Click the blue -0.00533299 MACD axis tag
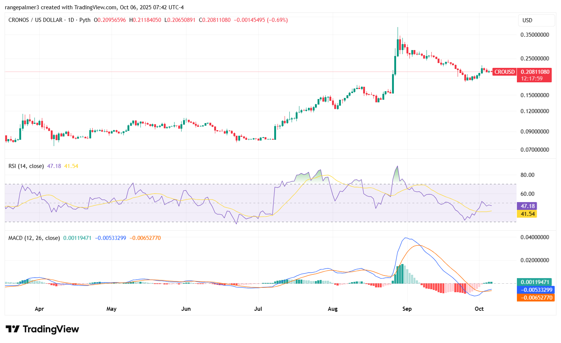 coord(535,290)
